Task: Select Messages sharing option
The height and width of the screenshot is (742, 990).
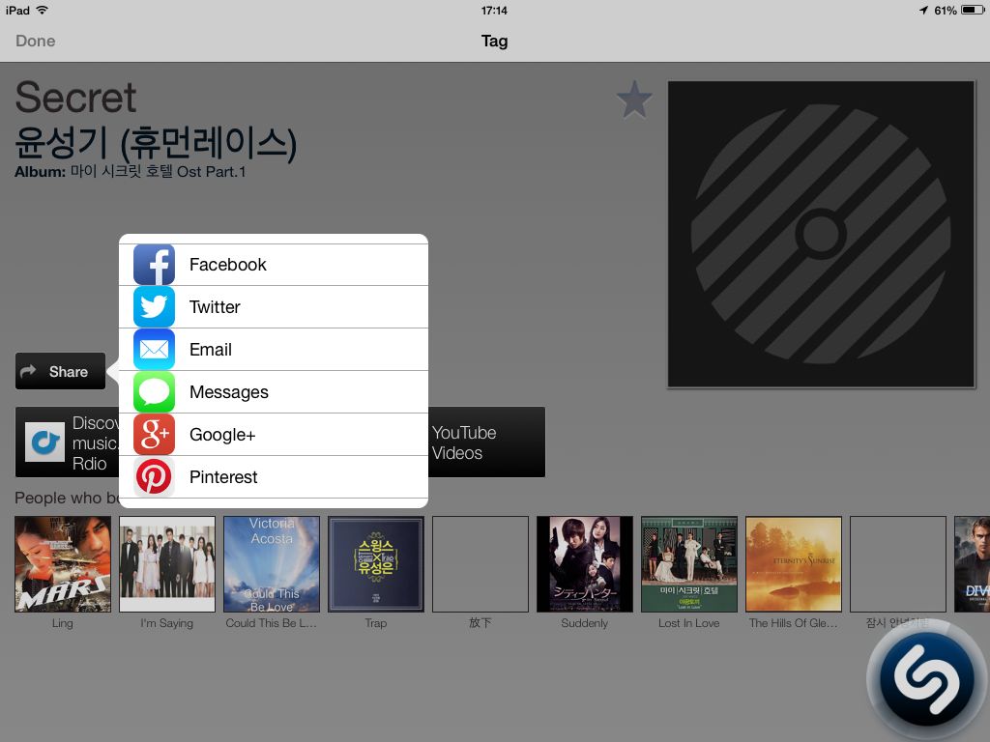Action: 274,392
